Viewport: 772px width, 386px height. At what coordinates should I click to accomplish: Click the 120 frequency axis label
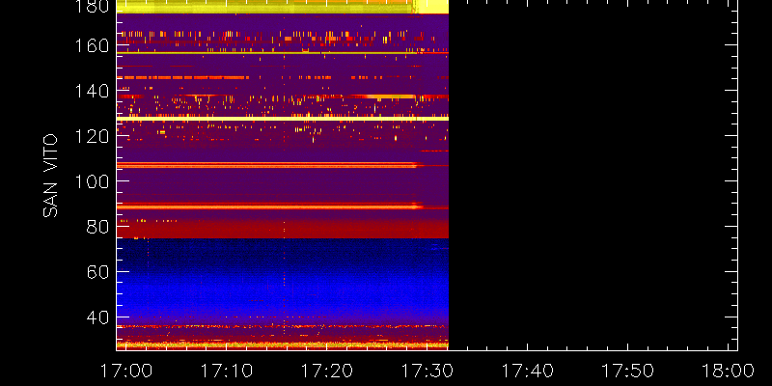pos(91,135)
